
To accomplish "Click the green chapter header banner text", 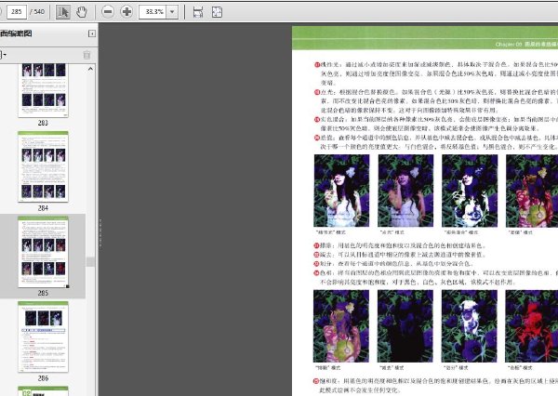I will coord(526,44).
